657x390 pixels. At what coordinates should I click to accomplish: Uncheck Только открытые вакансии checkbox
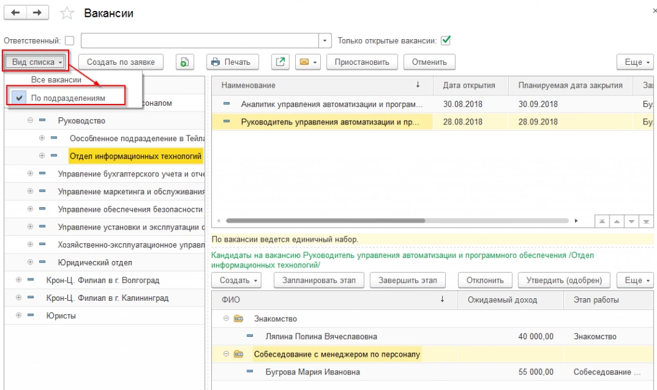tap(445, 40)
